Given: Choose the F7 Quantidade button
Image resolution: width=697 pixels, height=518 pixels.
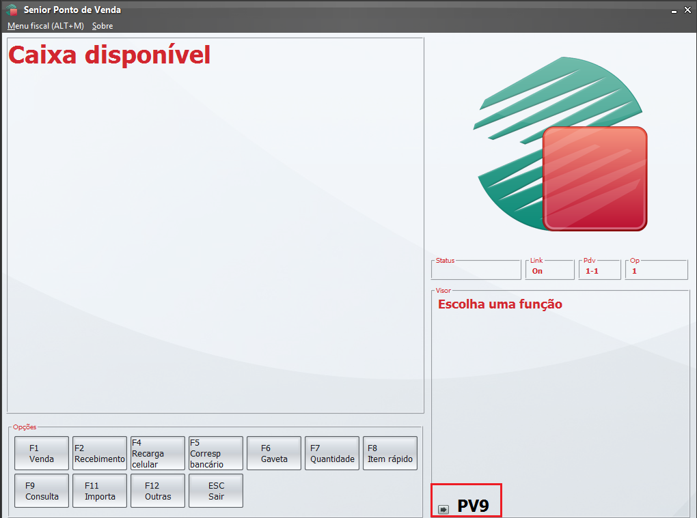Looking at the screenshot, I should [332, 453].
